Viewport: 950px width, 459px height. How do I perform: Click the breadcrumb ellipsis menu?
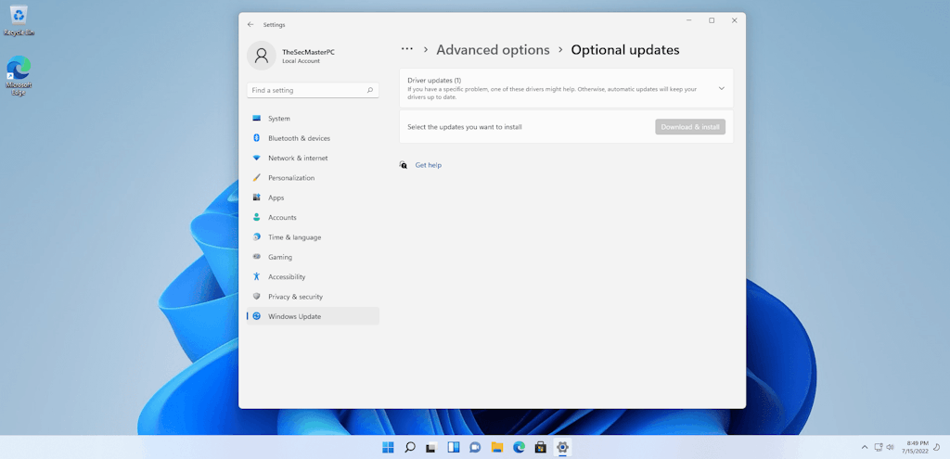407,49
